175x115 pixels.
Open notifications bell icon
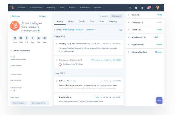149,8
